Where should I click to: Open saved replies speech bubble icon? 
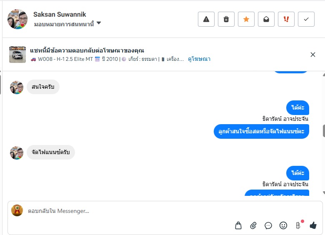tap(268, 225)
